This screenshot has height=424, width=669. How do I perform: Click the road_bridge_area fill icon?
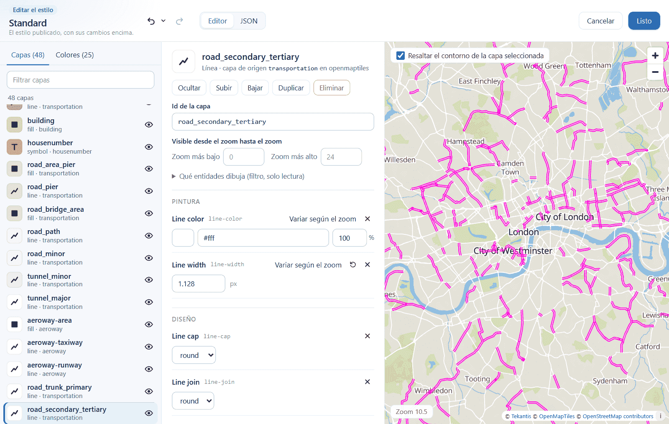15,213
